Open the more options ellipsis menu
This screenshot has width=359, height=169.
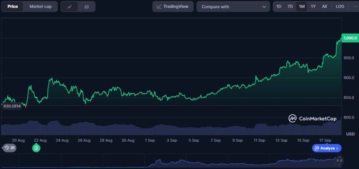pos(355,6)
